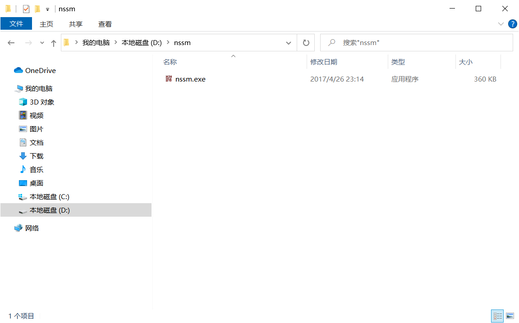The height and width of the screenshot is (323, 519).
Task: Click properties icon in quick access toolbar
Action: click(26, 9)
